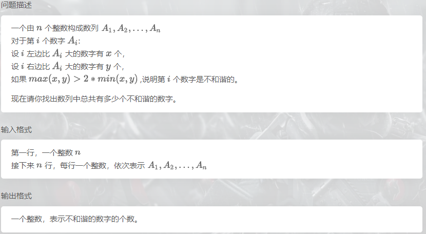This screenshot has width=426, height=234.
Task: Click the word 如果 before the max formula
Action: (x=19, y=80)
